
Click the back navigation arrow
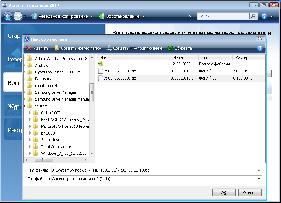tap(8, 16)
